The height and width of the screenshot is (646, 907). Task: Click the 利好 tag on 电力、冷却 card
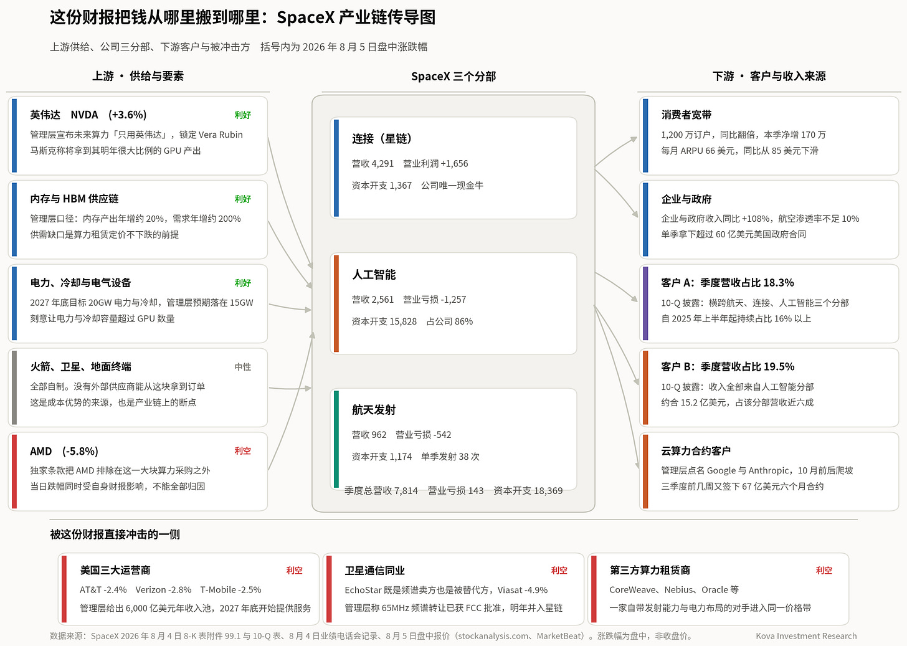pyautogui.click(x=243, y=283)
